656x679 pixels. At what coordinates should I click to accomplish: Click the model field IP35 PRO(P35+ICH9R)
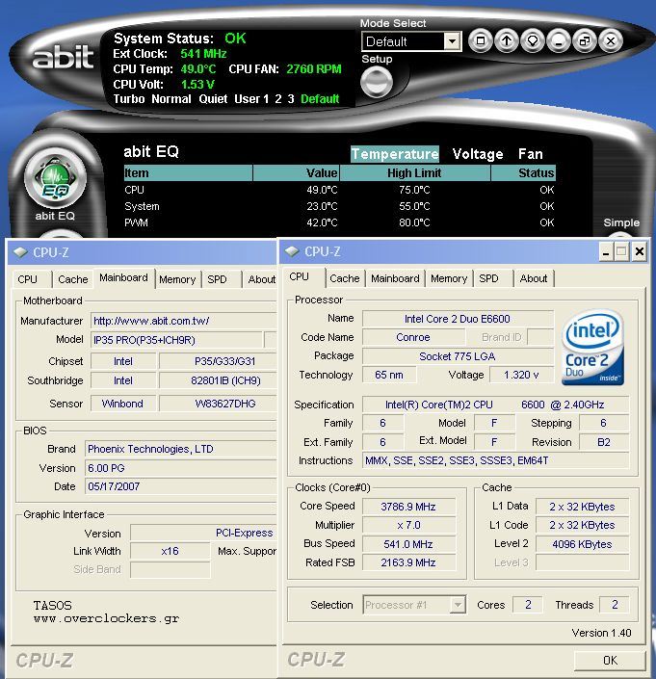coord(176,340)
